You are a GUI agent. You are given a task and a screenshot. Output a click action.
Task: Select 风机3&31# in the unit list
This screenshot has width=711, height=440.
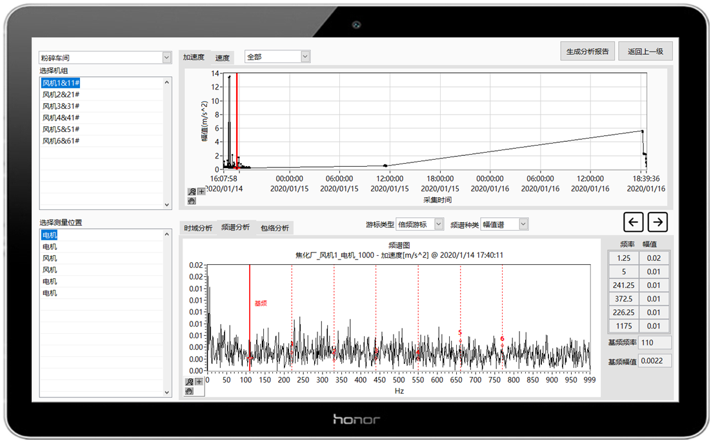[x=61, y=106]
